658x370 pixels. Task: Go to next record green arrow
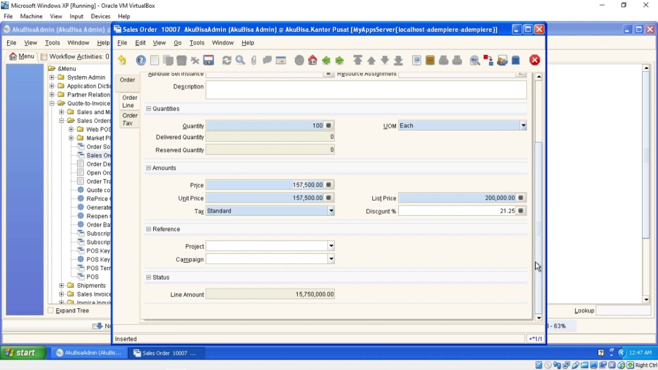point(340,61)
